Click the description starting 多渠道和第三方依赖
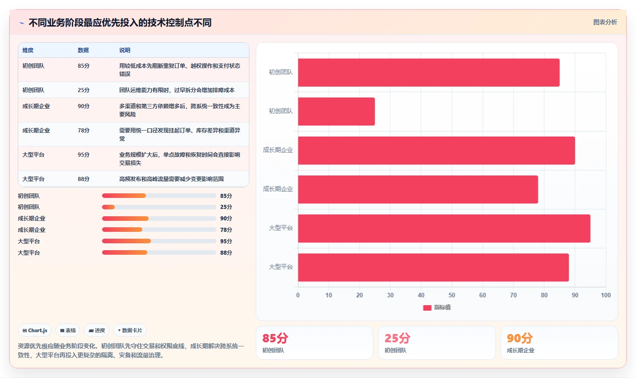636x378 pixels. tap(180, 110)
